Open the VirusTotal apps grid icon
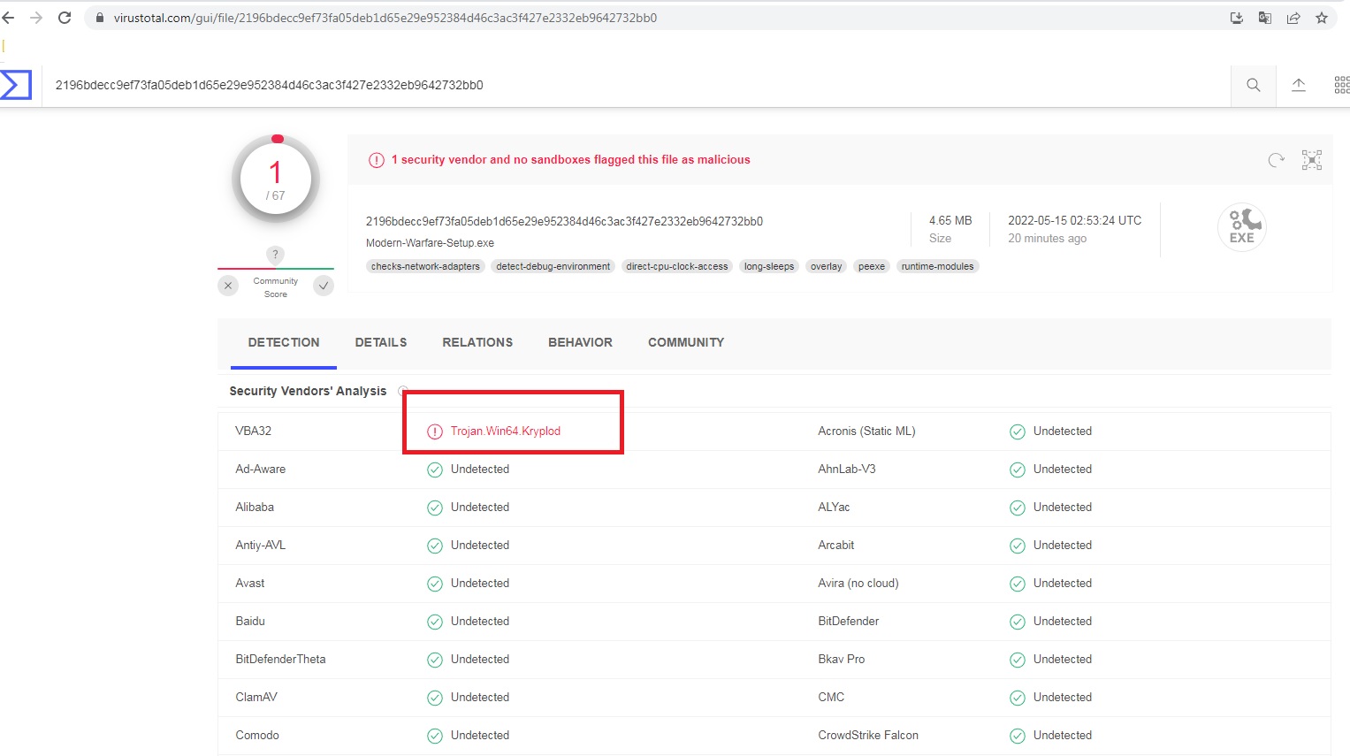This screenshot has width=1350, height=756. pos(1342,85)
